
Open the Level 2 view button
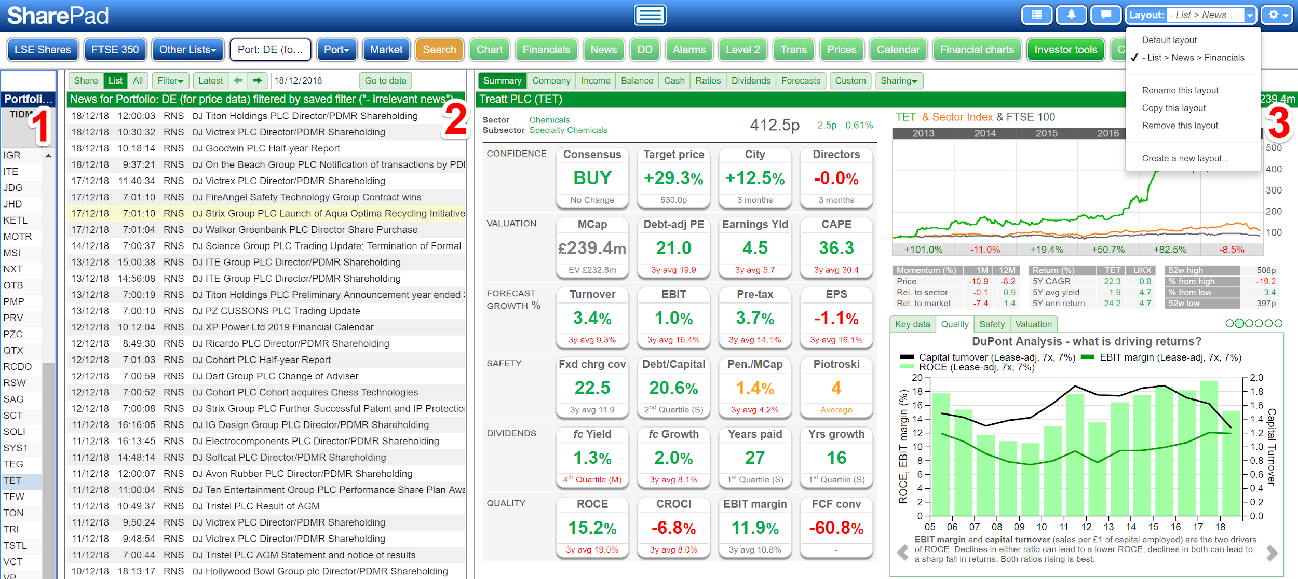pyautogui.click(x=742, y=50)
